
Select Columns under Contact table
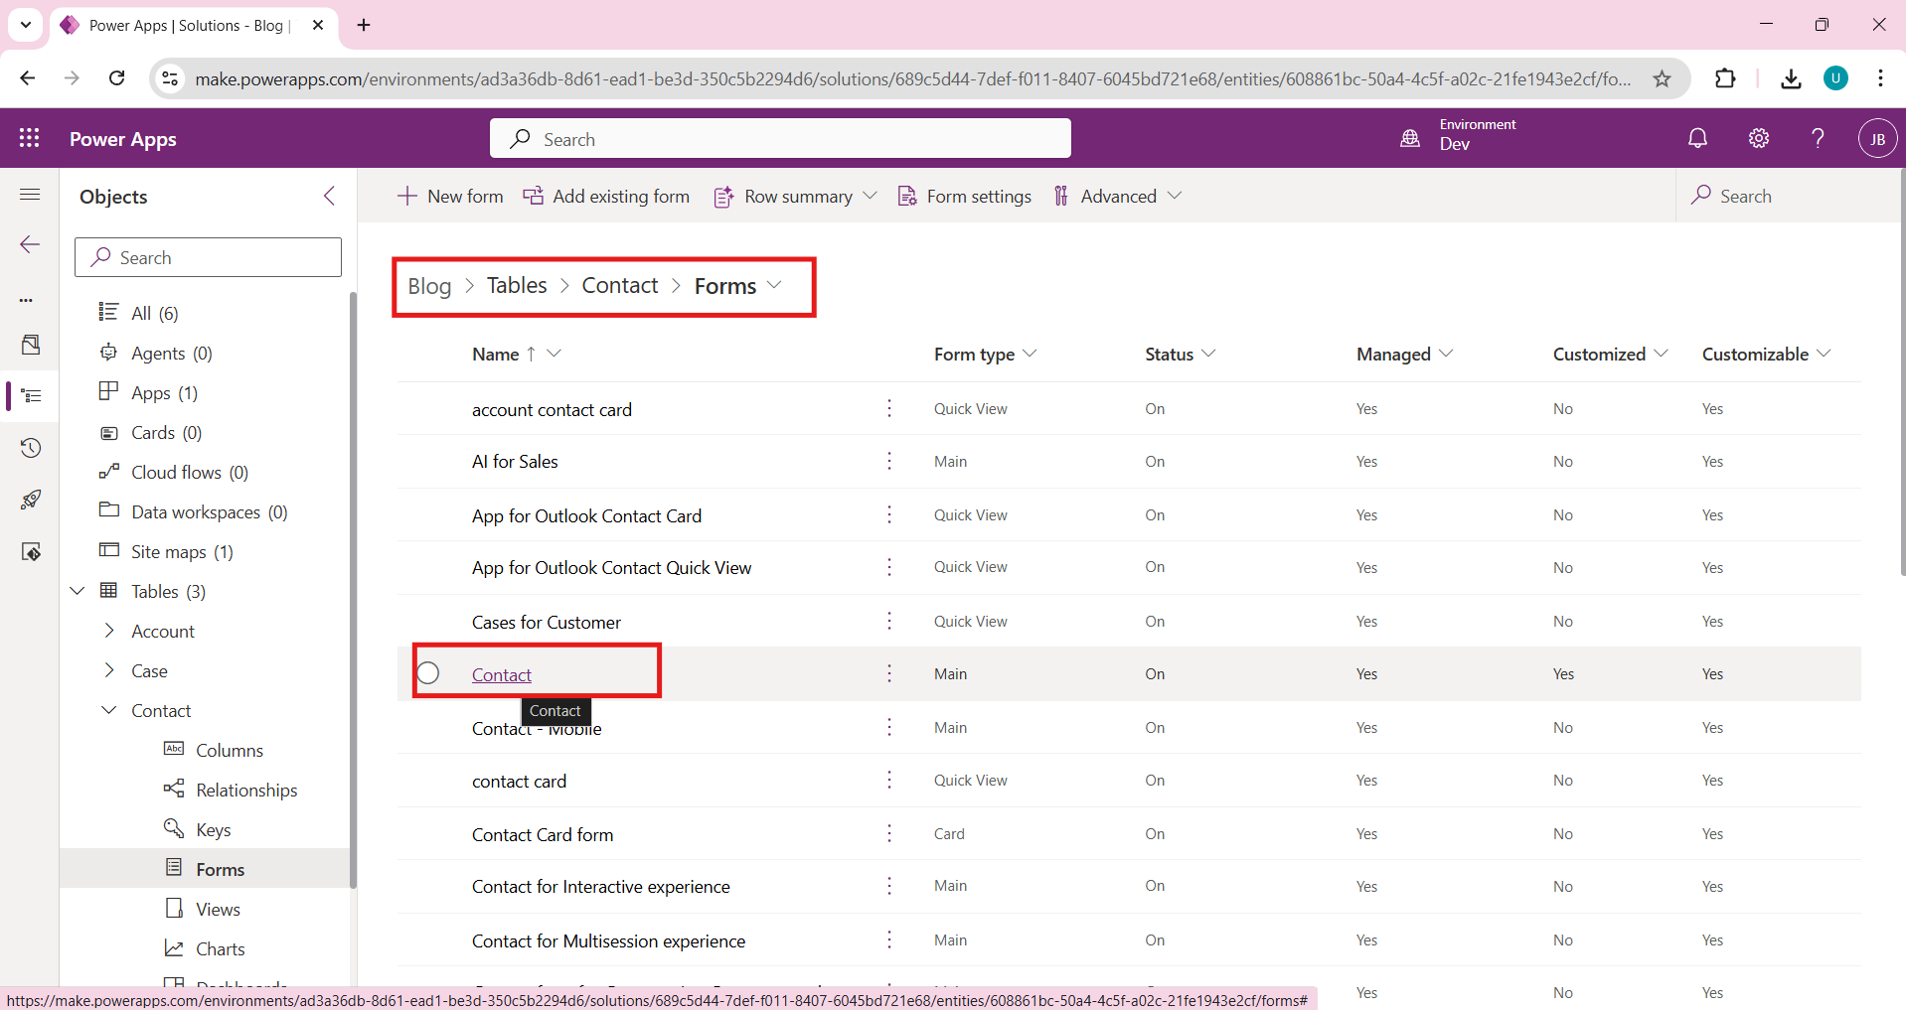click(x=229, y=751)
